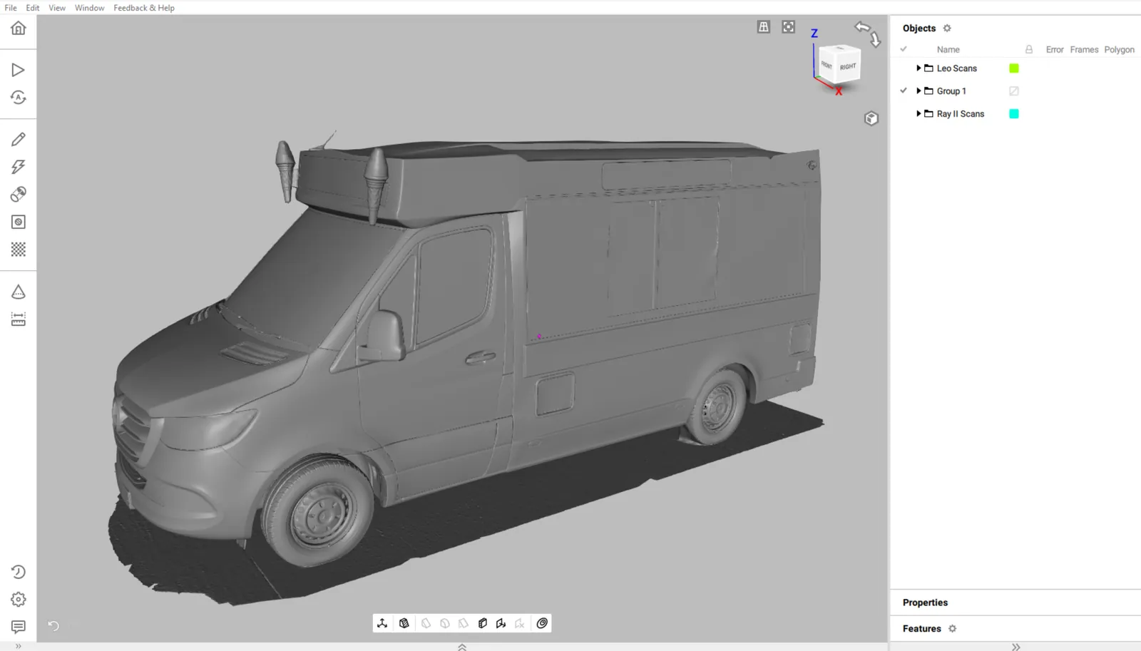
Task: Toggle the perspective grid view icon
Action: coord(764,27)
